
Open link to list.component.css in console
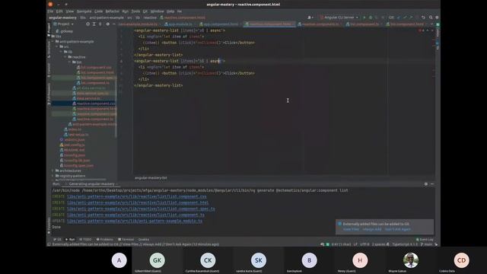point(137,196)
